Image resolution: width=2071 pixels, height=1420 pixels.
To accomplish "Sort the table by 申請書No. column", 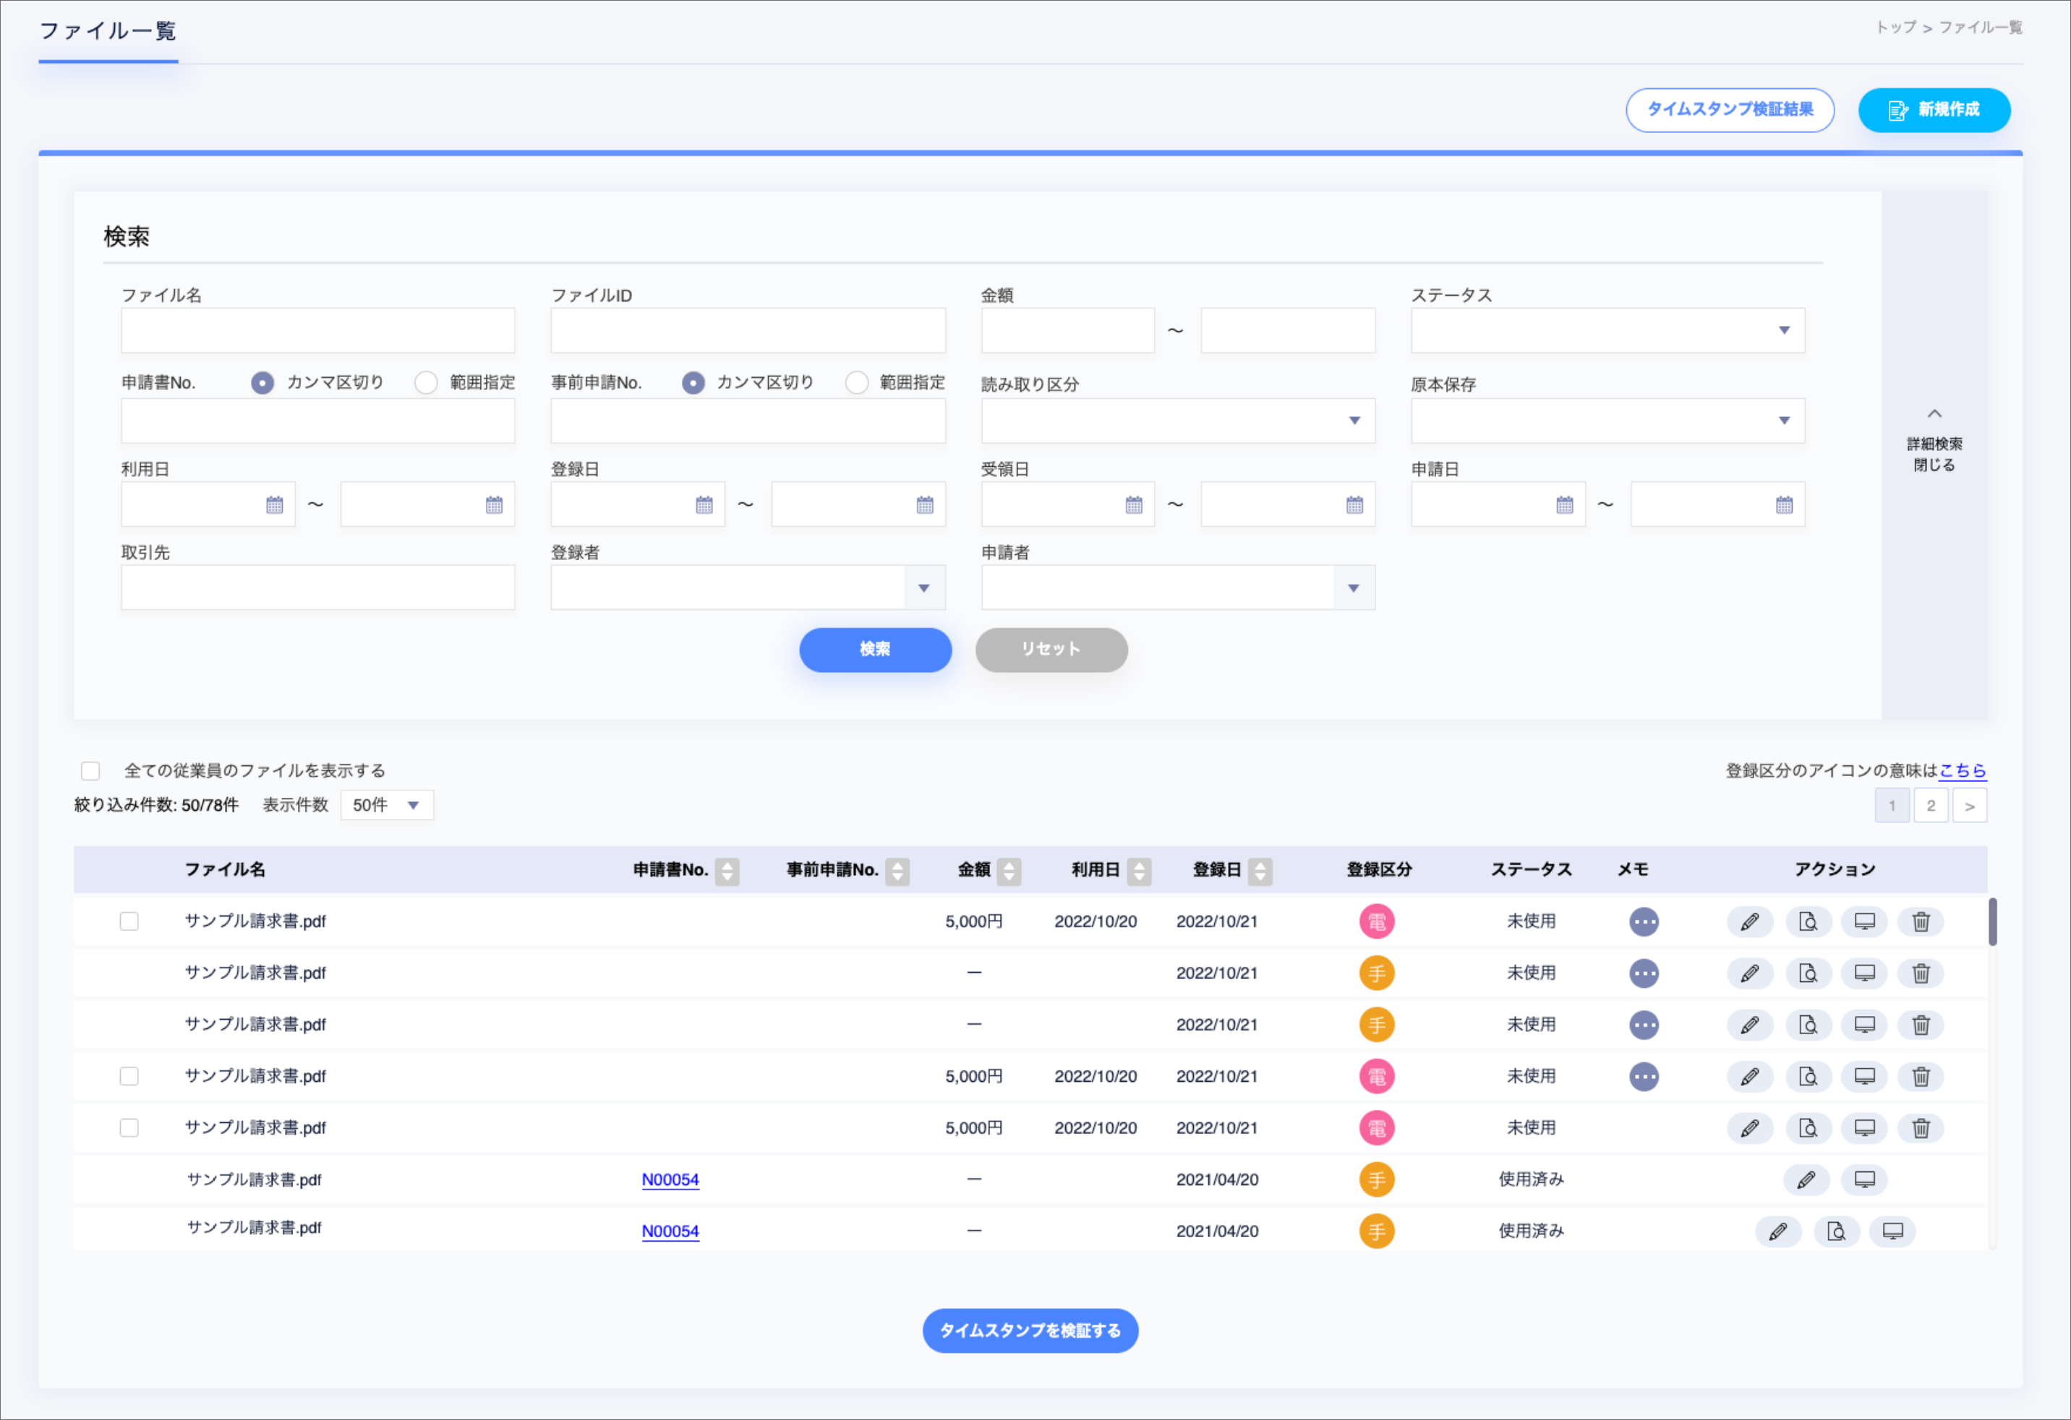I will point(727,871).
